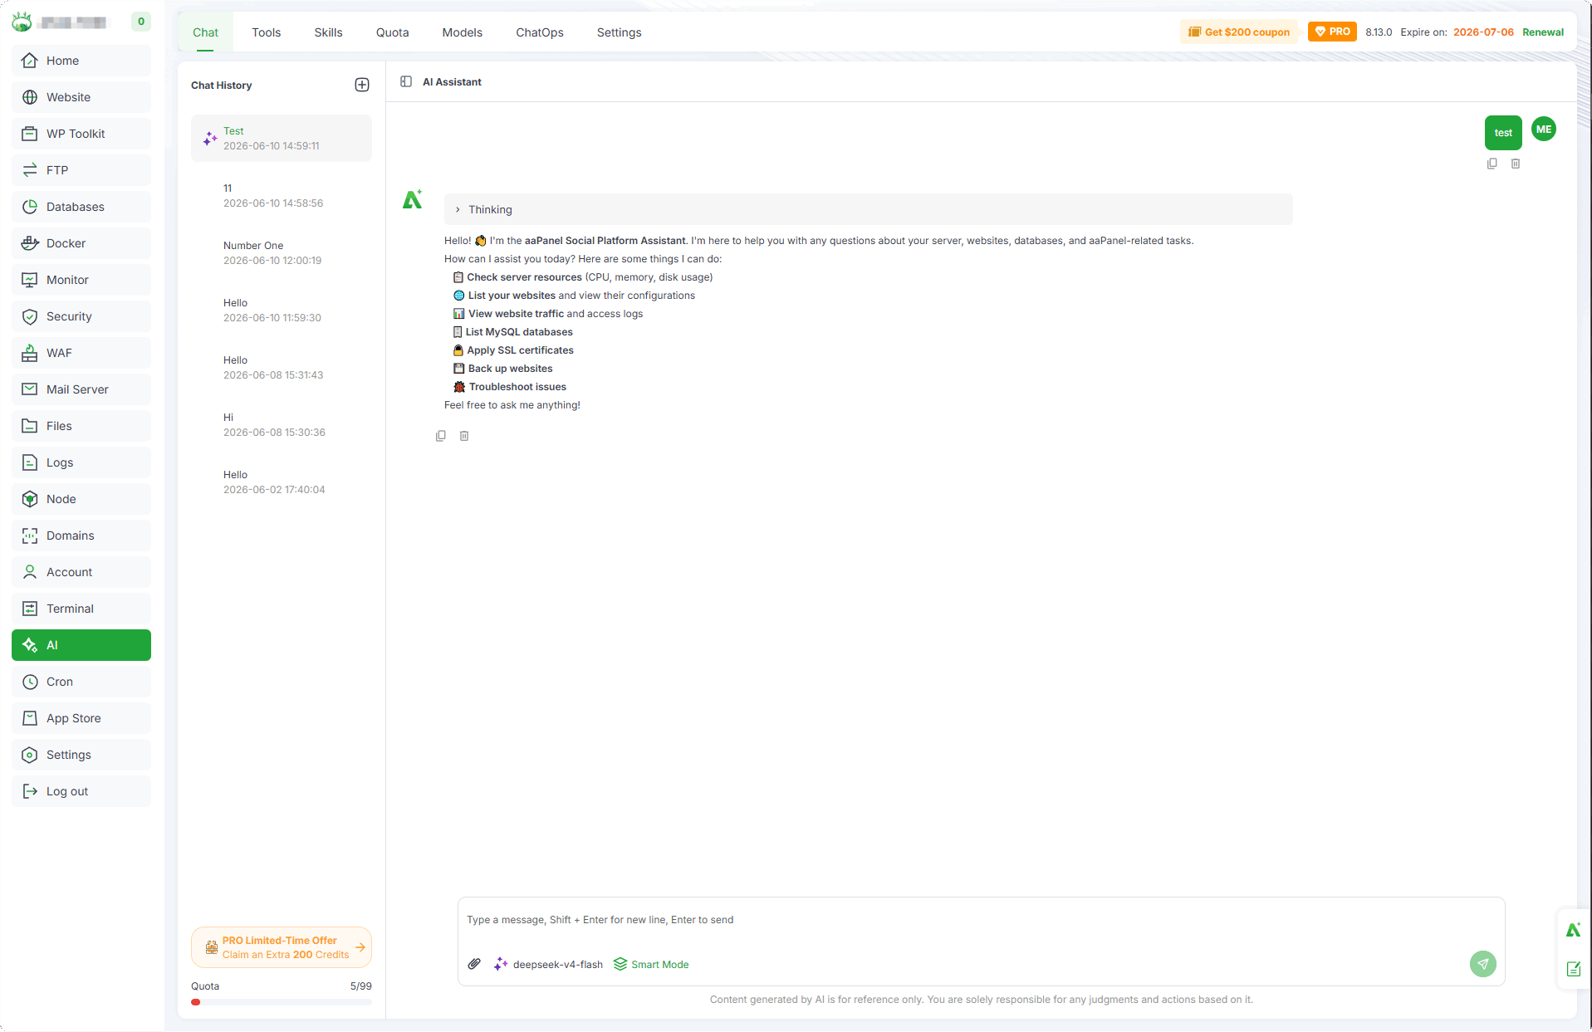The image size is (1592, 1032).
Task: Click the Quota usage progress bar
Action: tap(282, 1002)
